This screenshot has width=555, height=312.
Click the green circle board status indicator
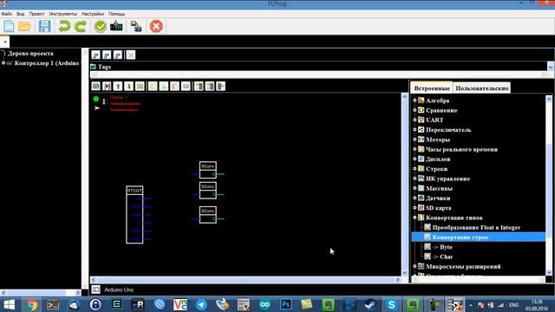point(96,99)
